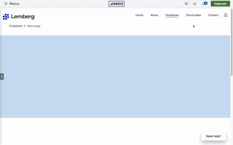Click the light blue content block
This screenshot has width=233, height=145.
click(115, 76)
